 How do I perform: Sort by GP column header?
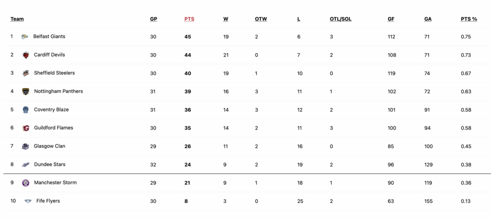pyautogui.click(x=153, y=19)
